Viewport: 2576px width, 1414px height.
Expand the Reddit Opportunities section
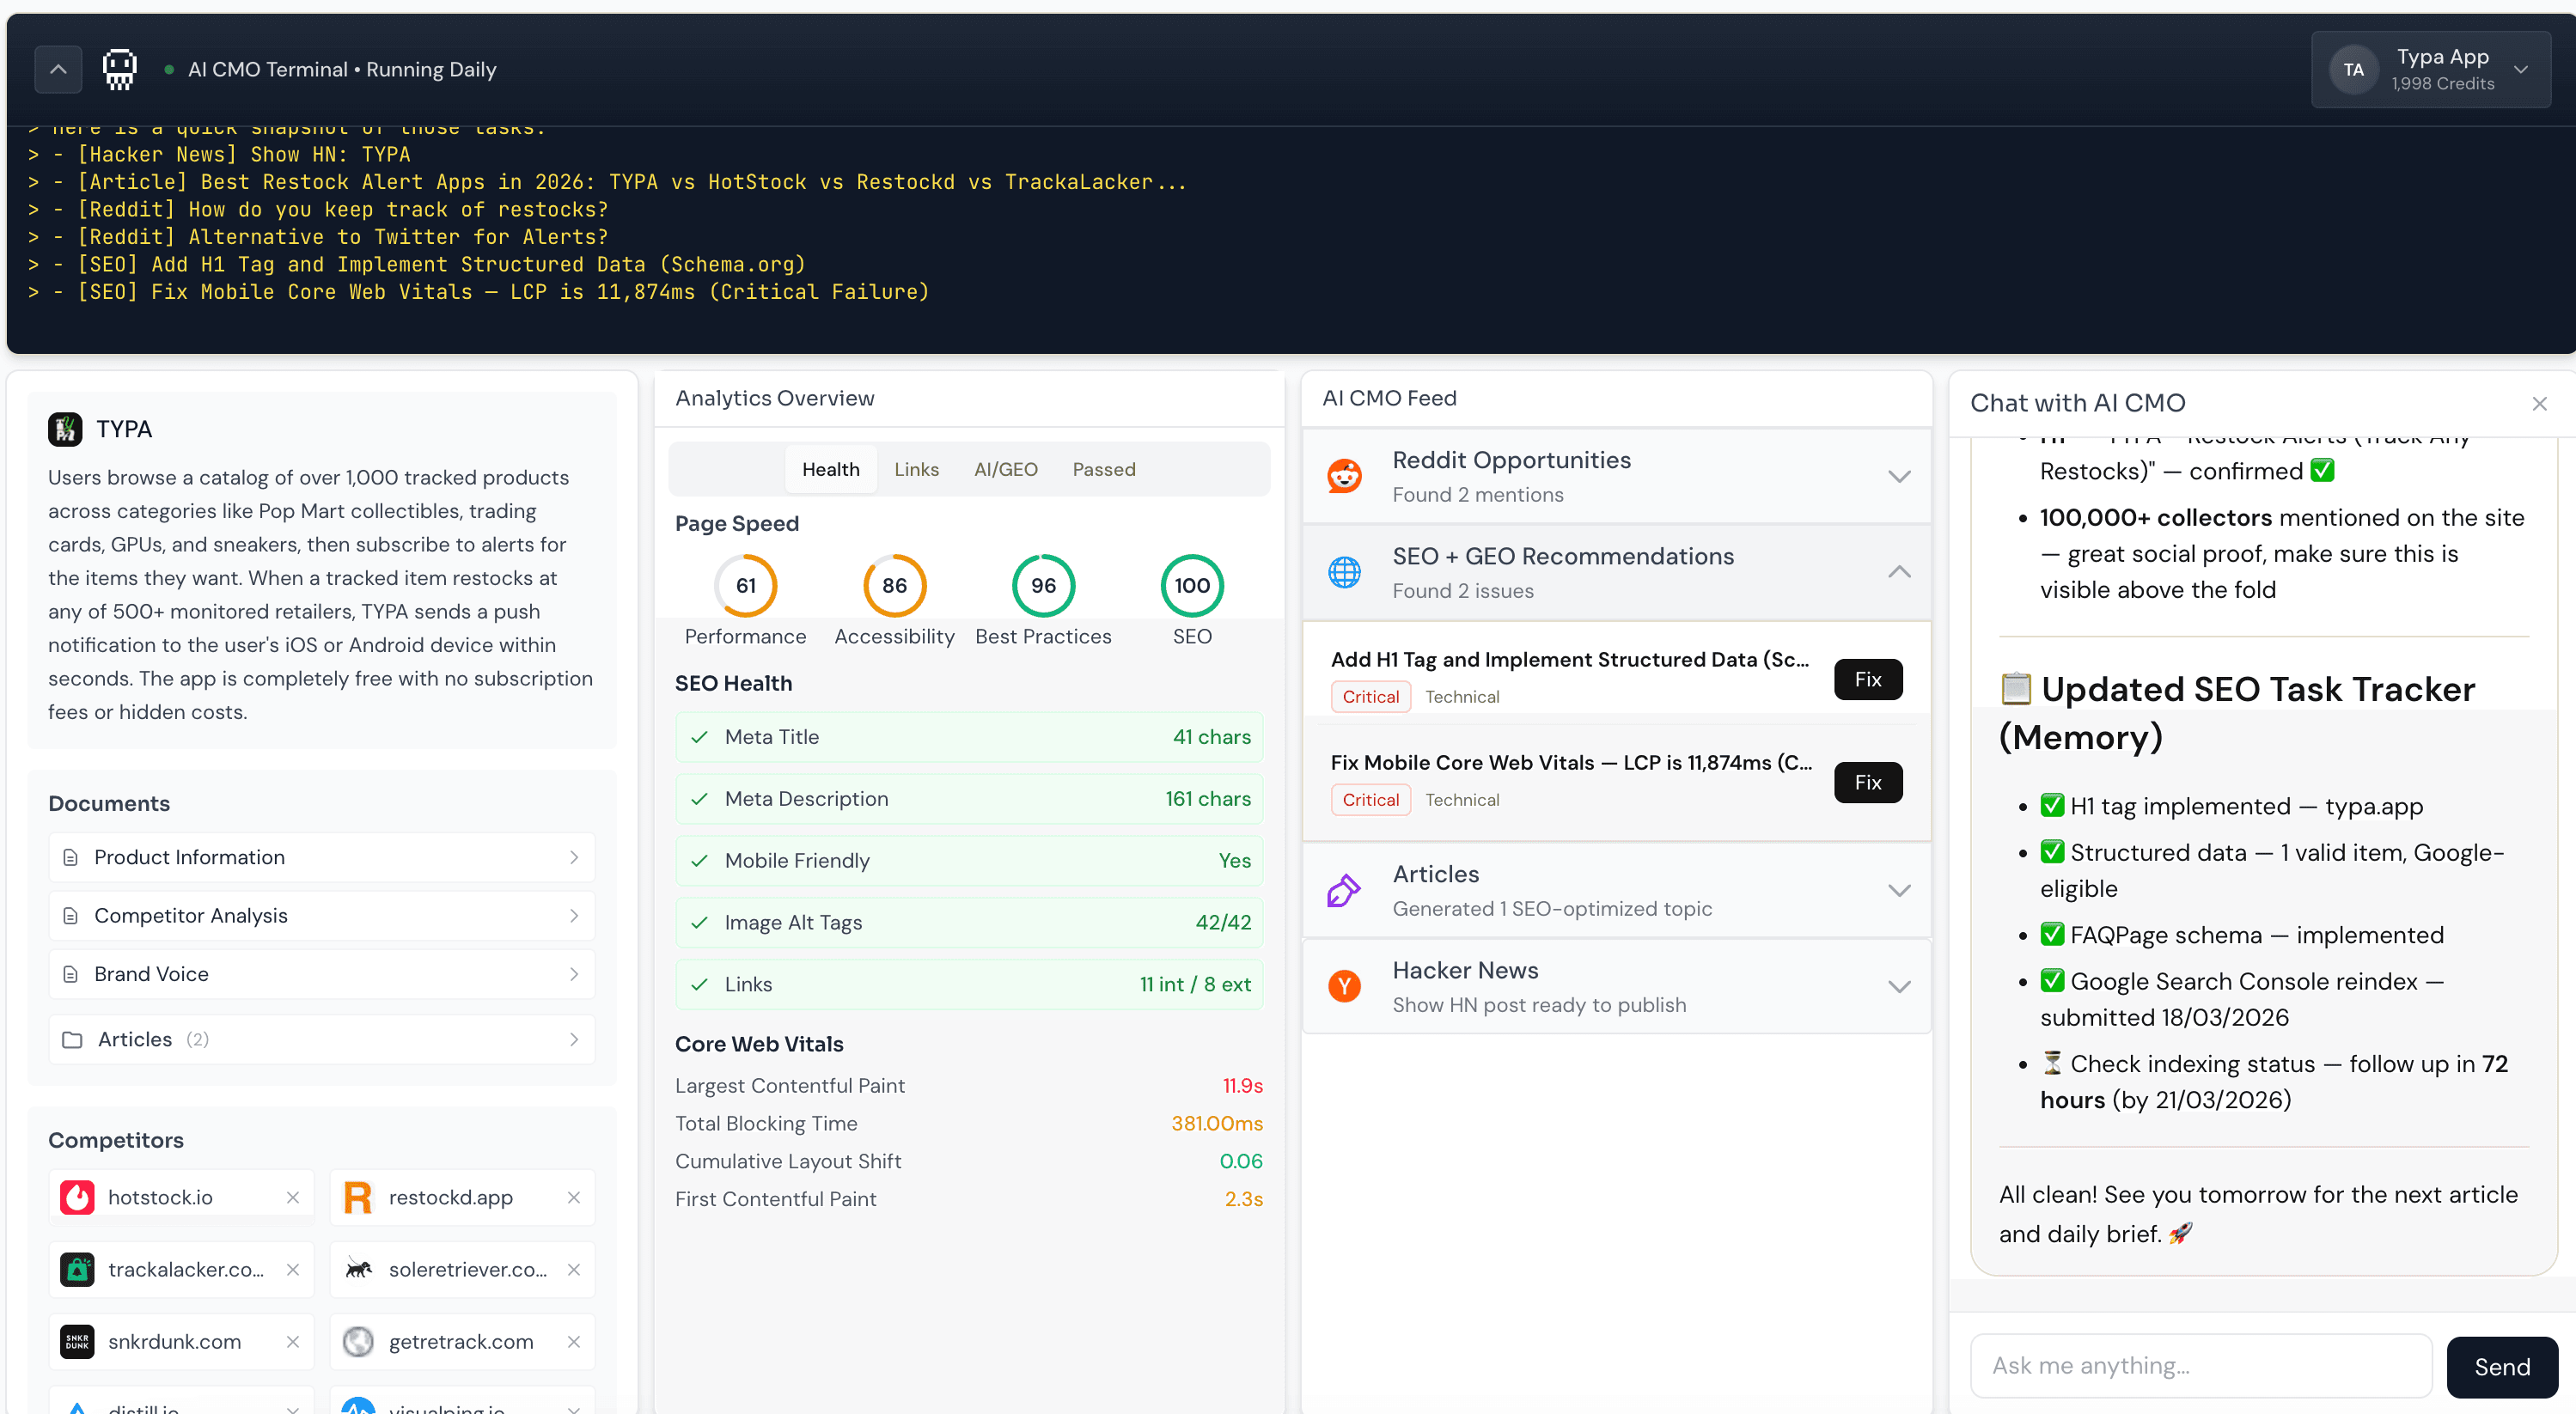pyautogui.click(x=1898, y=476)
